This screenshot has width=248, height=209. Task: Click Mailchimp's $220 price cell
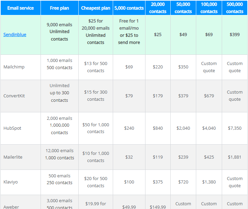pos(158,67)
